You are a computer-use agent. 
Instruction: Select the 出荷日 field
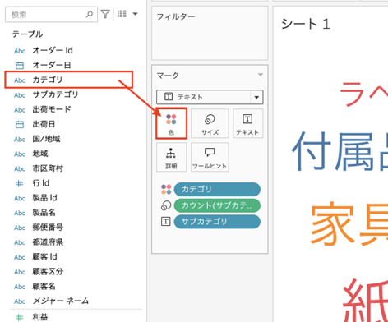click(44, 124)
